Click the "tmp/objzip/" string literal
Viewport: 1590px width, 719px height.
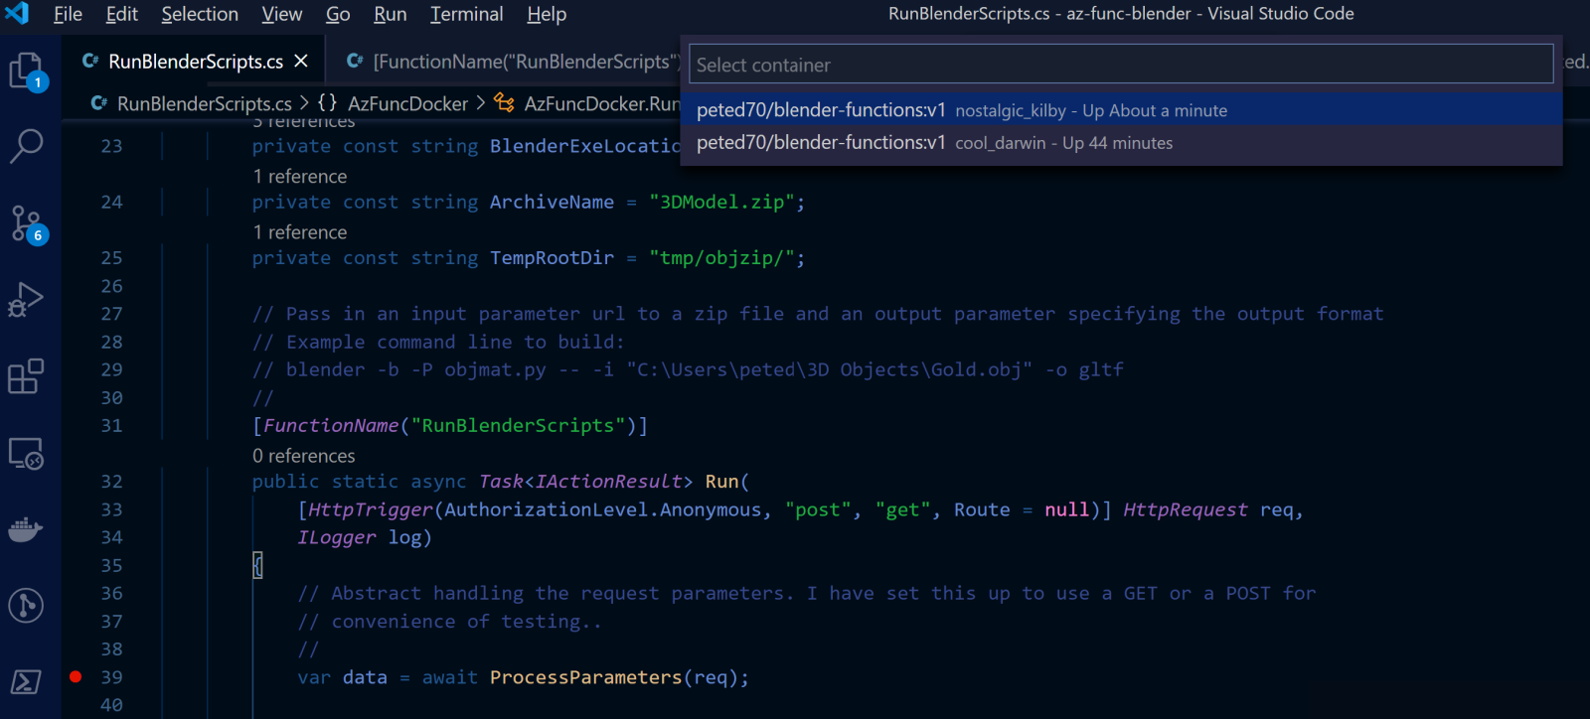[x=722, y=257]
